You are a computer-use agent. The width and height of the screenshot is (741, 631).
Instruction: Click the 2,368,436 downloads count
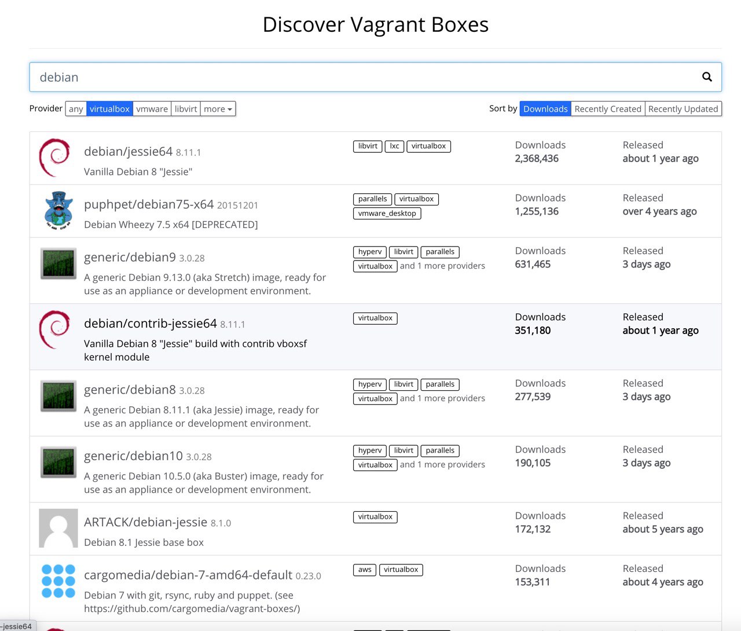[x=537, y=159]
